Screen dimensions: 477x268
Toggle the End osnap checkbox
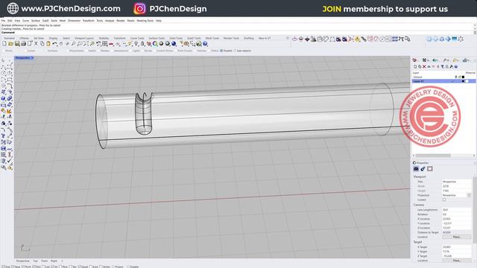pos(3,267)
